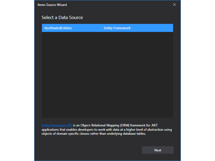This screenshot has width=215, height=161.
Task: Click the Next button
Action: point(157,150)
